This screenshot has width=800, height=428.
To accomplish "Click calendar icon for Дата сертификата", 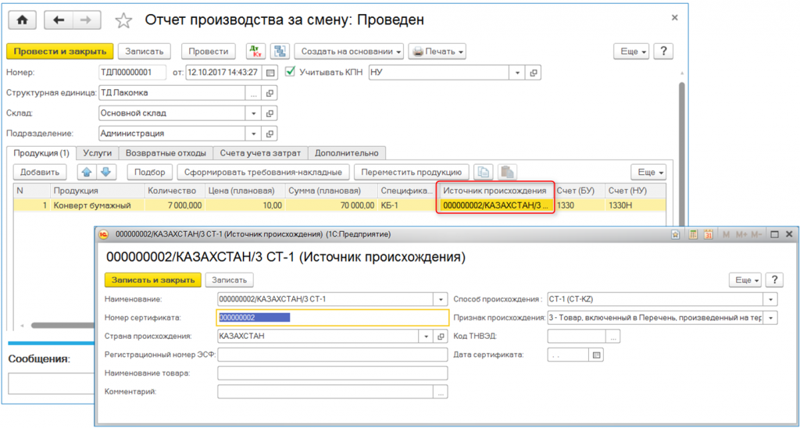I will click(x=598, y=355).
